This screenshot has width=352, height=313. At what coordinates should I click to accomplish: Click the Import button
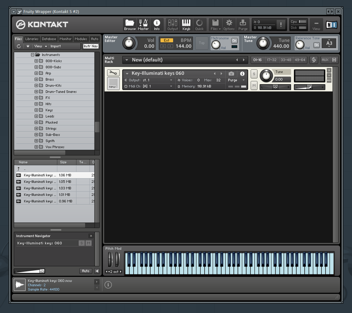(x=56, y=46)
